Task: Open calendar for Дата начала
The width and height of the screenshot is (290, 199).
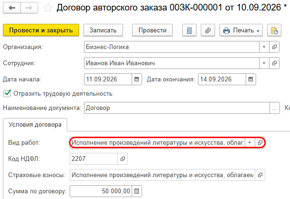Action: click(137, 79)
